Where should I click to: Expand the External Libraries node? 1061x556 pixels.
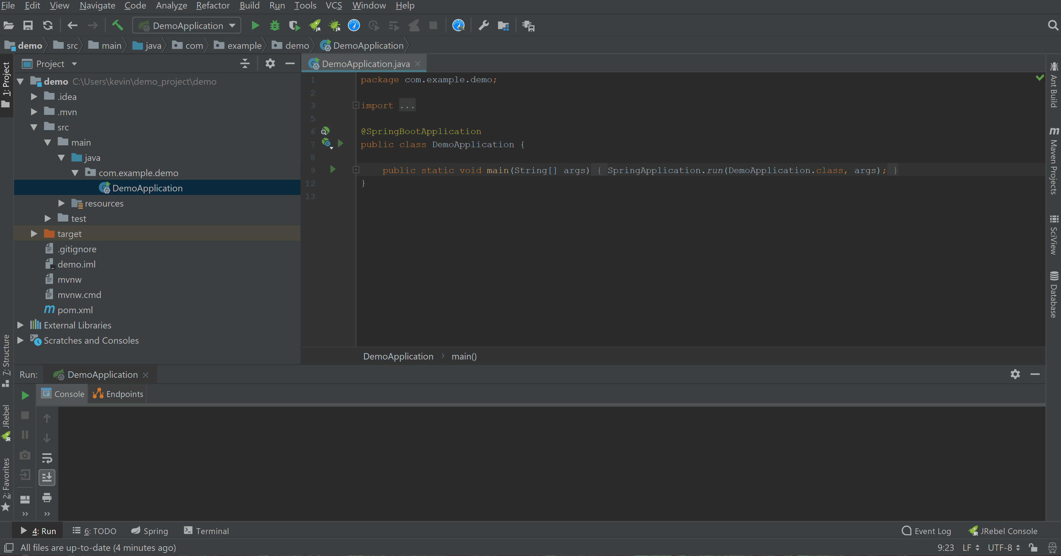click(x=20, y=325)
